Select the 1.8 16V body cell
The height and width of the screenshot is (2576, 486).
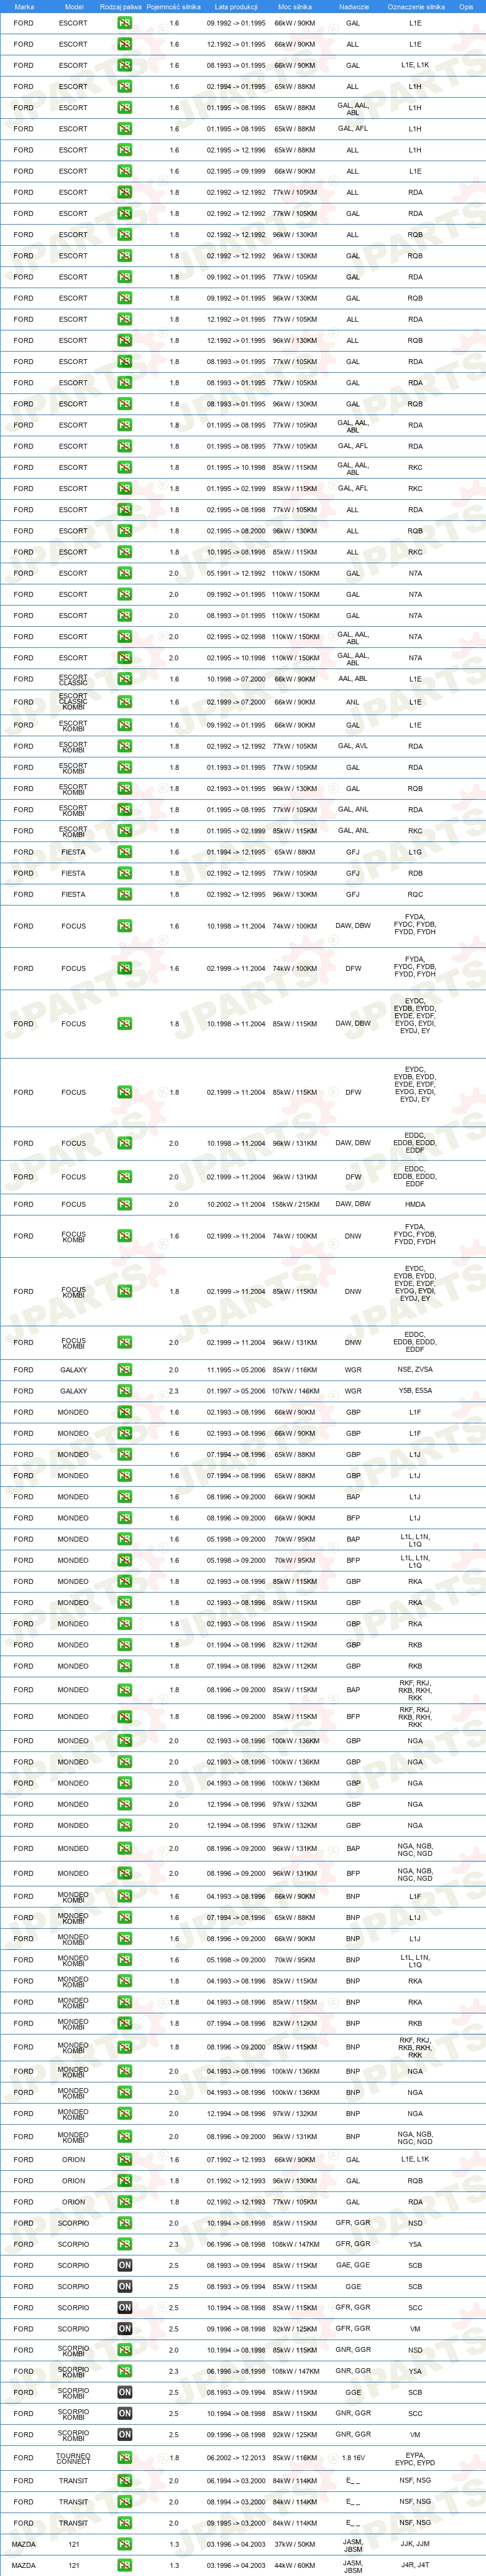[353, 2458]
